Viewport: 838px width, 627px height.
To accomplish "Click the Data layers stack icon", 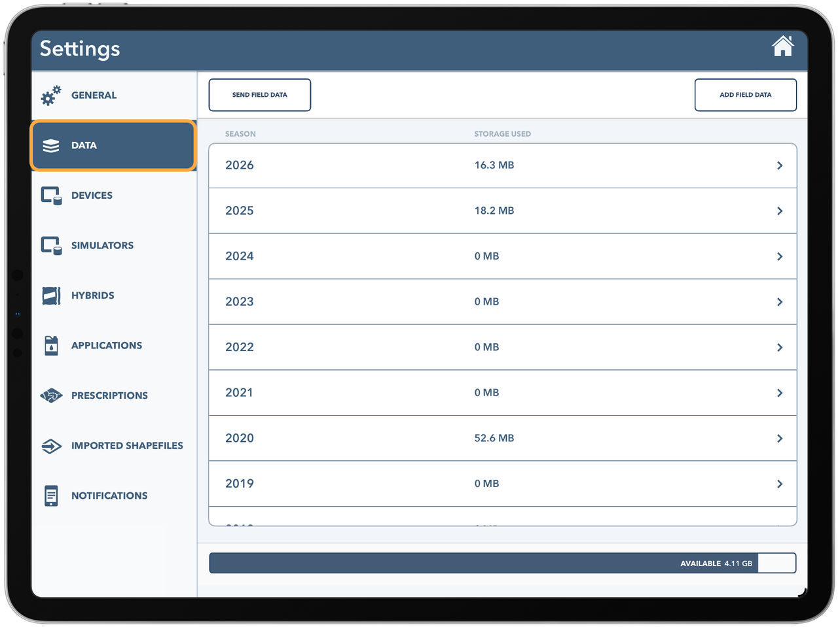I will (50, 146).
